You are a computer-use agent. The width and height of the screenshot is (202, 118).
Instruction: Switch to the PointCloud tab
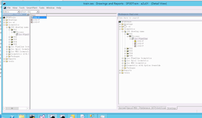click(x=160, y=108)
